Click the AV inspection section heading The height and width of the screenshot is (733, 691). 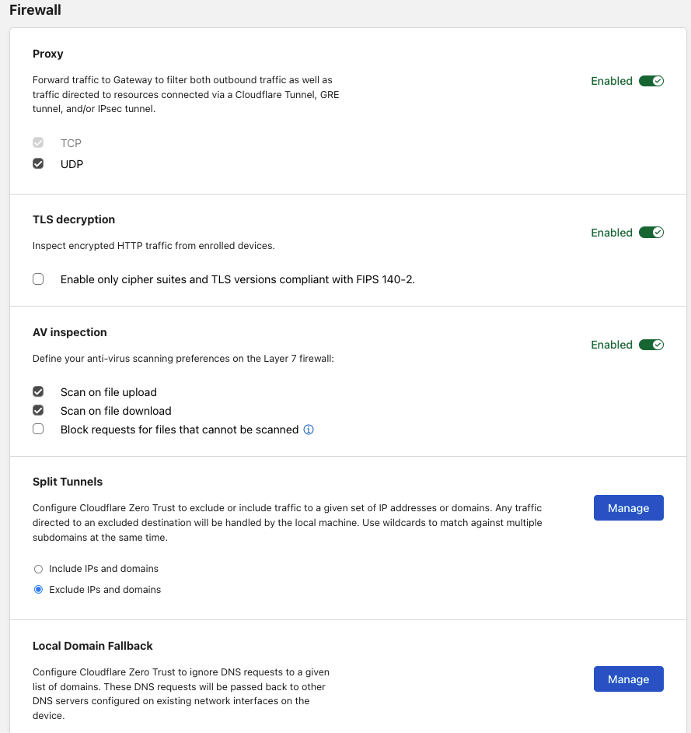pyautogui.click(x=70, y=332)
